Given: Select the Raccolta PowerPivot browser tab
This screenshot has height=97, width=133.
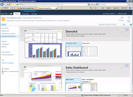Looking at the screenshot, I should pyautogui.click(x=46, y=8).
